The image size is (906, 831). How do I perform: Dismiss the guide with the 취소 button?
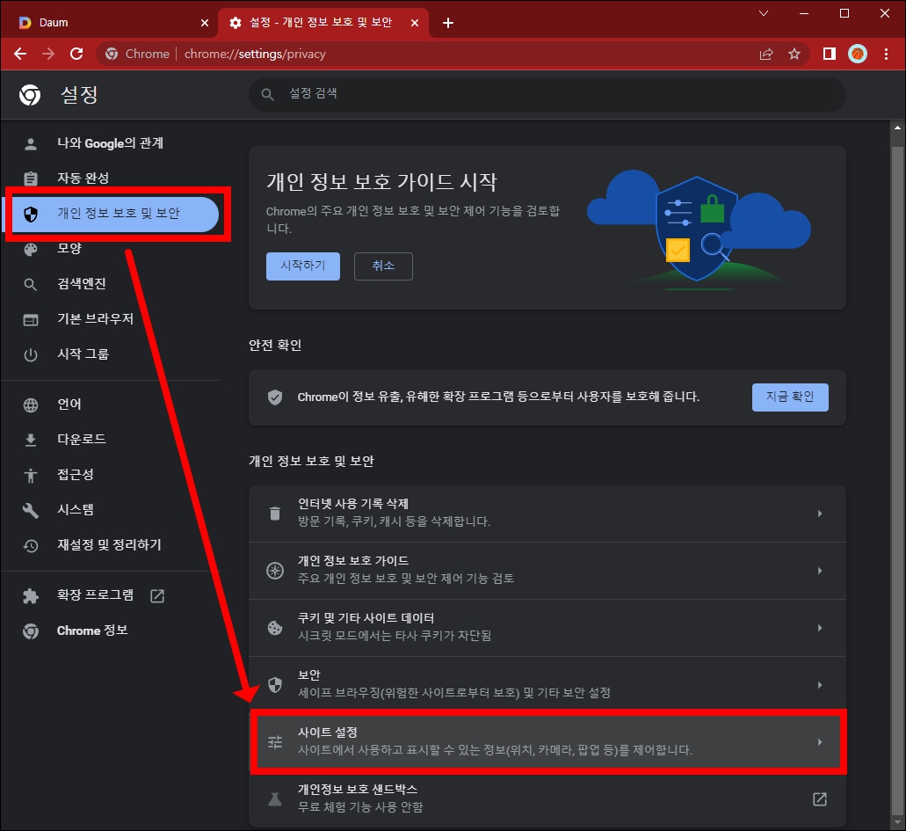click(383, 266)
